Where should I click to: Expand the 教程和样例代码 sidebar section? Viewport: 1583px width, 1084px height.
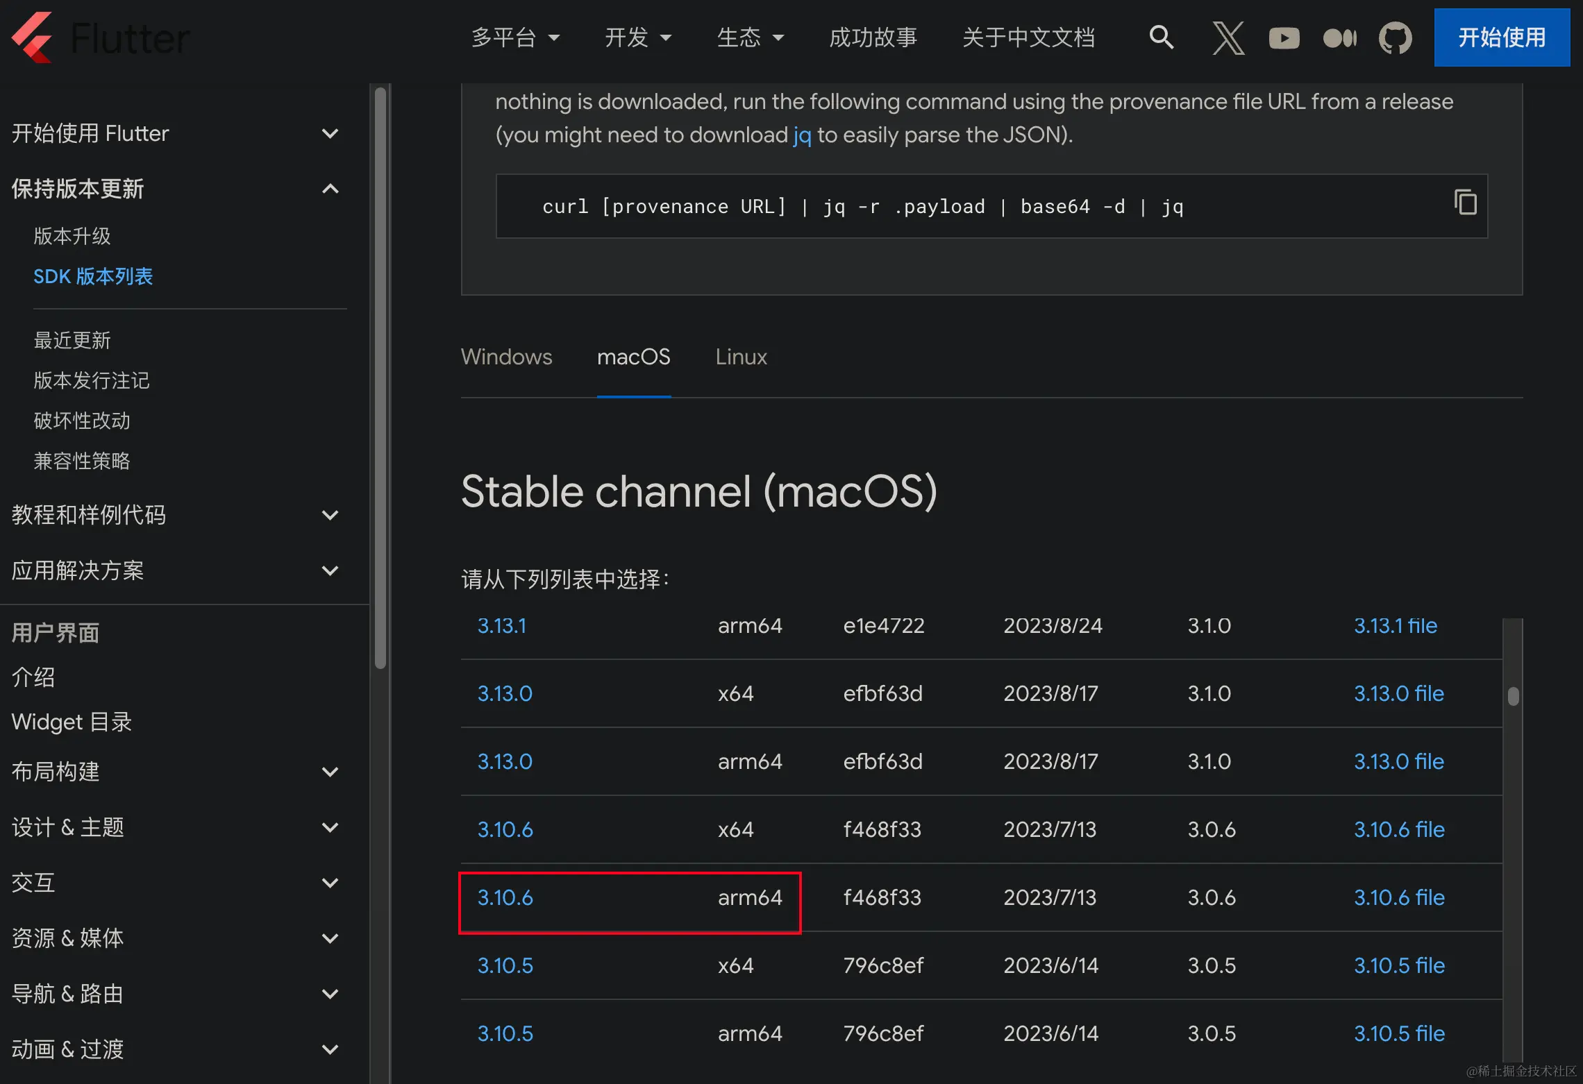(330, 515)
